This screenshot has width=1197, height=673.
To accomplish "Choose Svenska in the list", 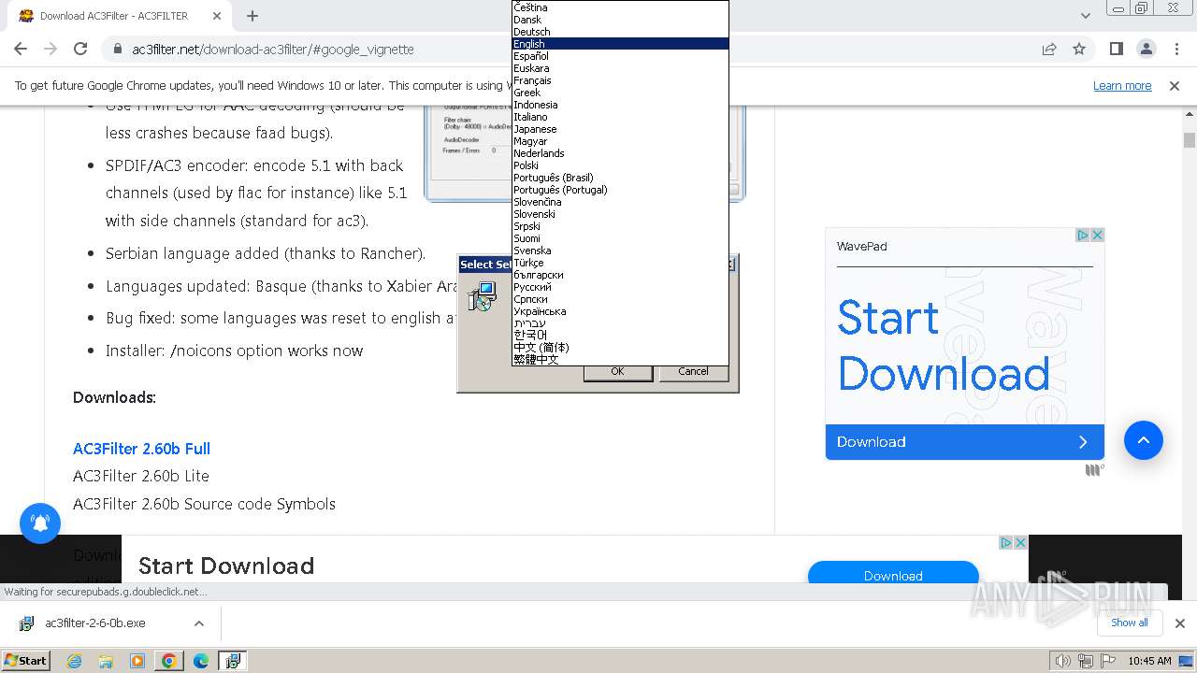I will [620, 251].
